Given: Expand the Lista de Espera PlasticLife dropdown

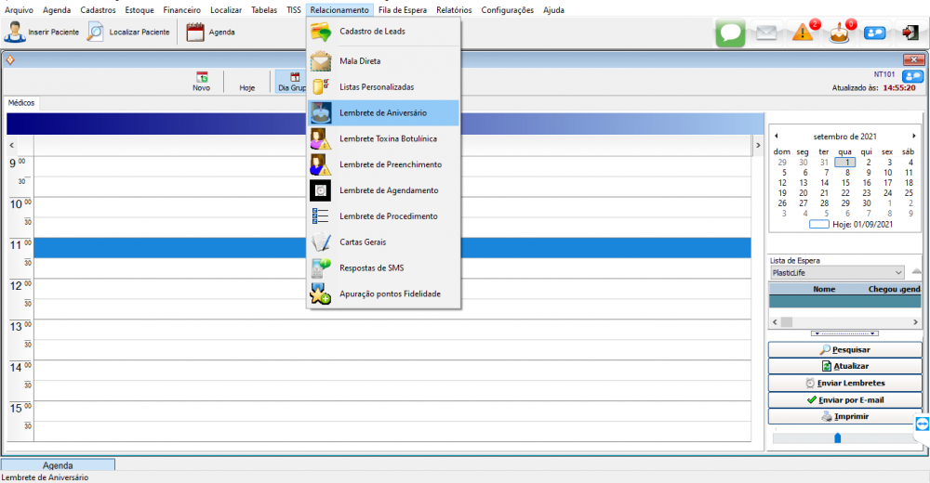Looking at the screenshot, I should click(897, 273).
